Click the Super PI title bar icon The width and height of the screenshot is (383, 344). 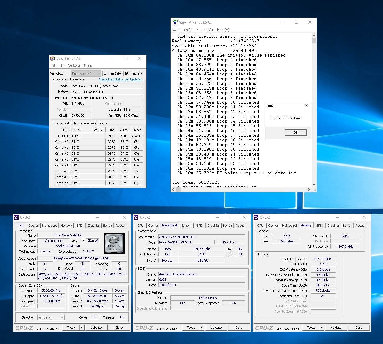coord(175,22)
